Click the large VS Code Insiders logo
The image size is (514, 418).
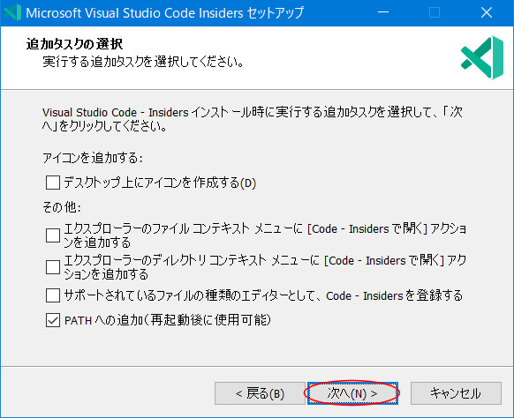[x=482, y=57]
